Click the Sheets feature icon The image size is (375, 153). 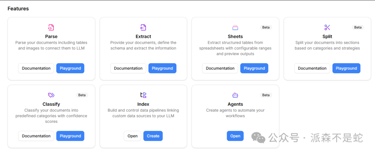[x=235, y=27]
